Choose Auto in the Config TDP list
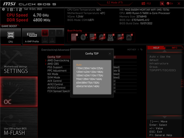This screenshot has height=138, width=184. 79,65
